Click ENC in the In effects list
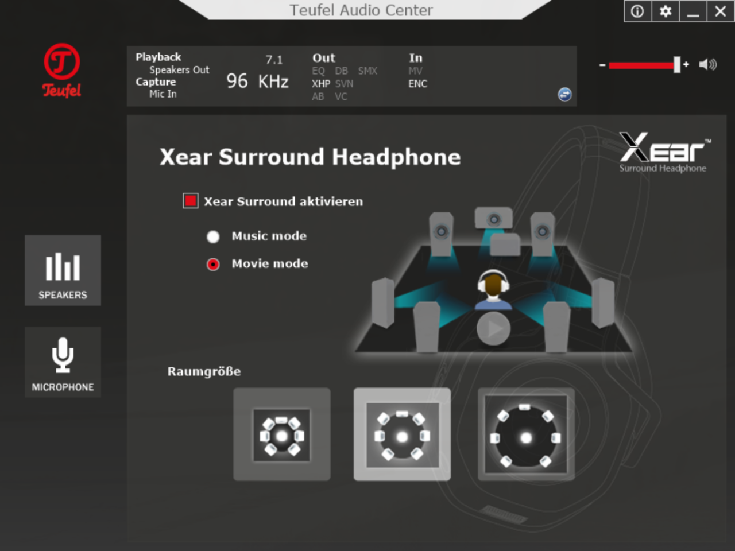The image size is (735, 551). point(418,84)
